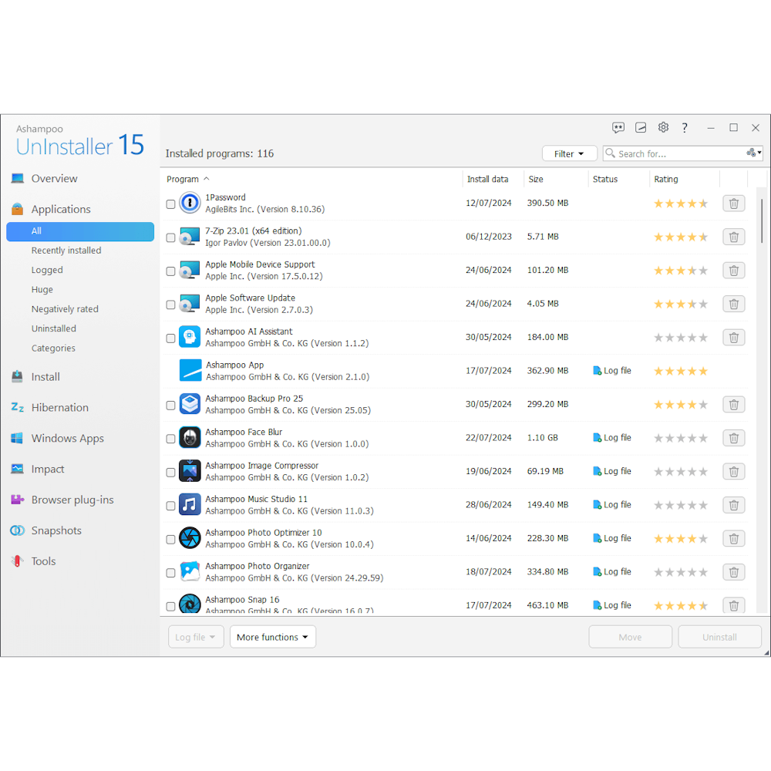This screenshot has width=771, height=771.
Task: Open help question mark icon
Action: (685, 128)
